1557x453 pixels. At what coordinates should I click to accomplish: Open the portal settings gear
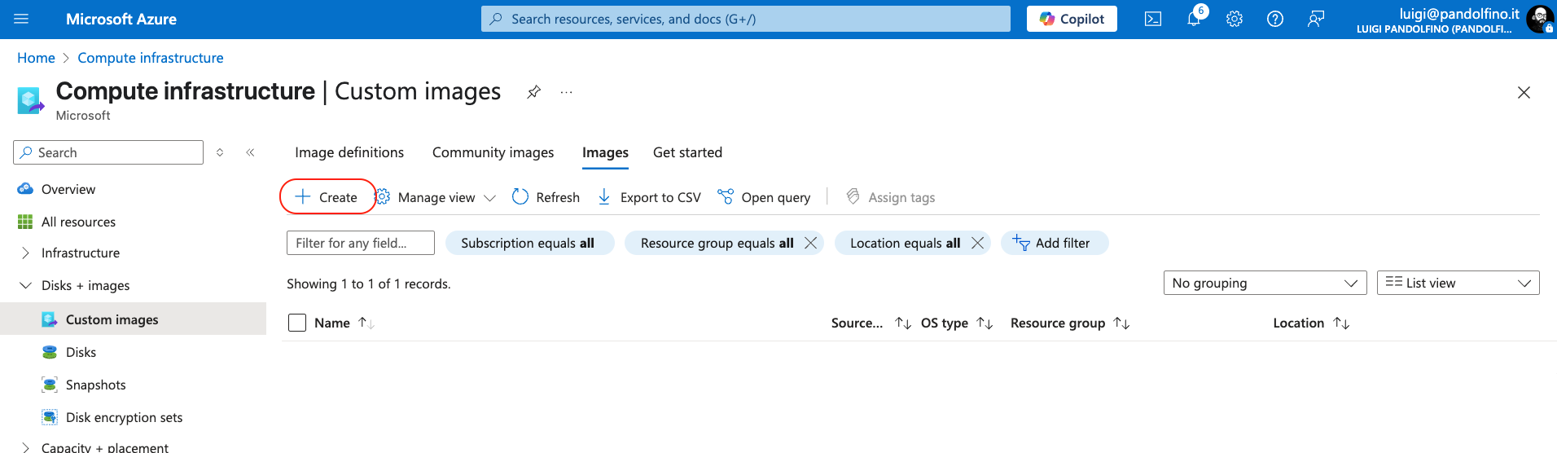click(1235, 19)
